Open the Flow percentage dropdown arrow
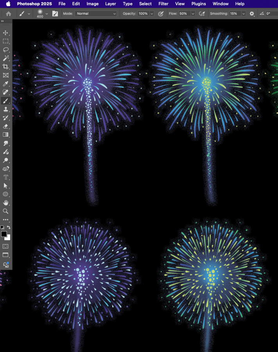Image resolution: width=278 pixels, height=352 pixels. click(x=193, y=14)
